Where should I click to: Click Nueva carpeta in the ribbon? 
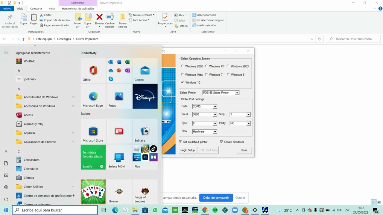[123, 21]
